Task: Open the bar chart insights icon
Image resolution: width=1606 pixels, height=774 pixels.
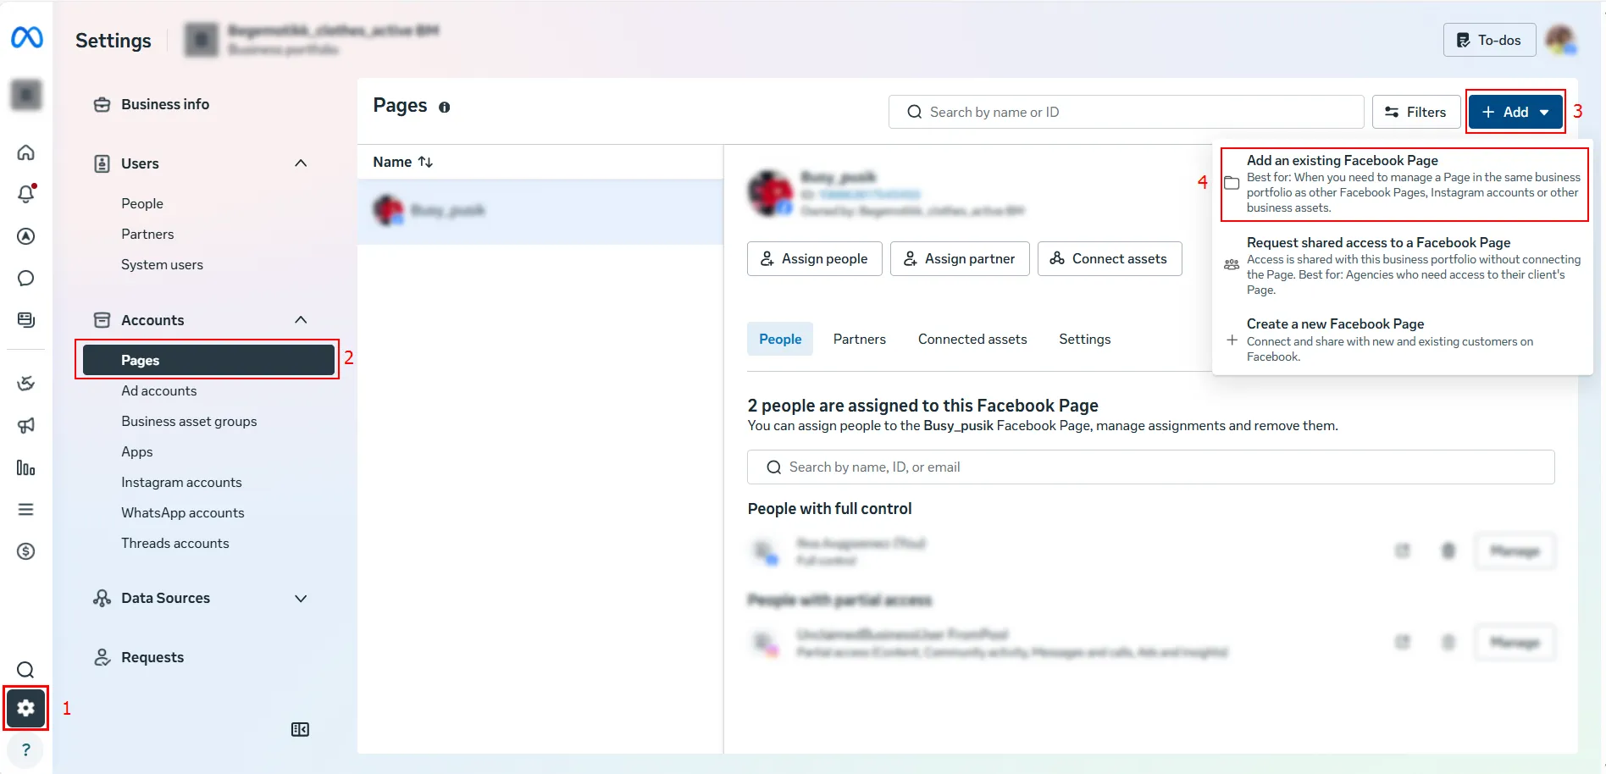Action: tap(26, 467)
